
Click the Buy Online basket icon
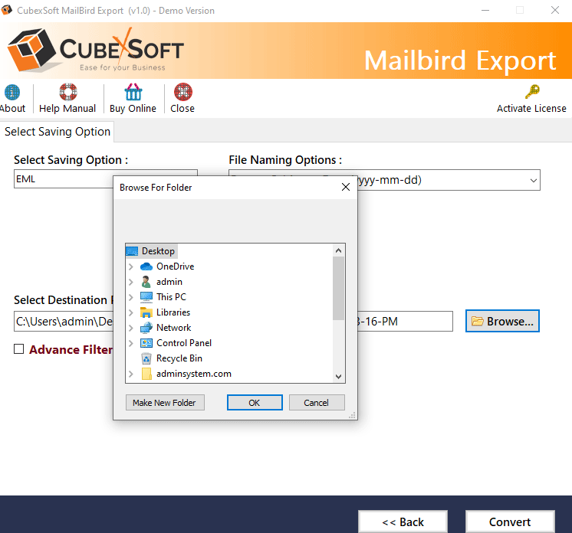[x=133, y=92]
